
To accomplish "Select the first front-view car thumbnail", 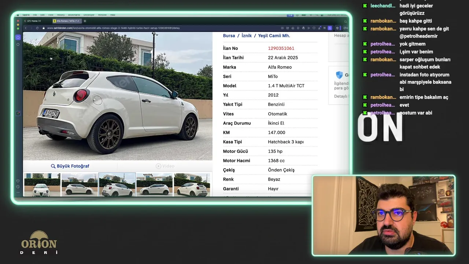I will pos(42,185).
